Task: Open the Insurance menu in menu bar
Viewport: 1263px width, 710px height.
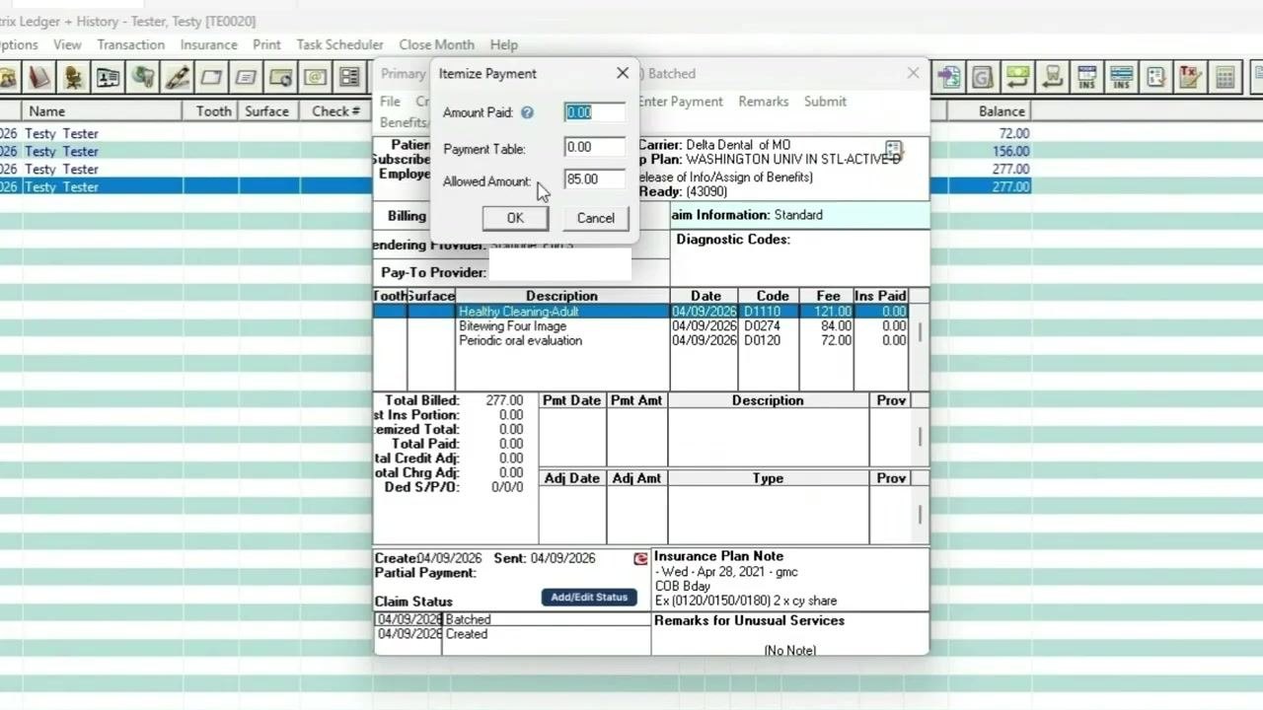Action: point(208,44)
